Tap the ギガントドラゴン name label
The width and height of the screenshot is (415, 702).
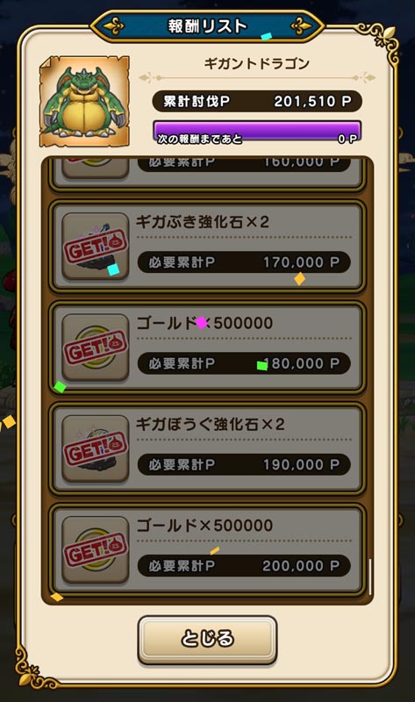click(x=257, y=63)
